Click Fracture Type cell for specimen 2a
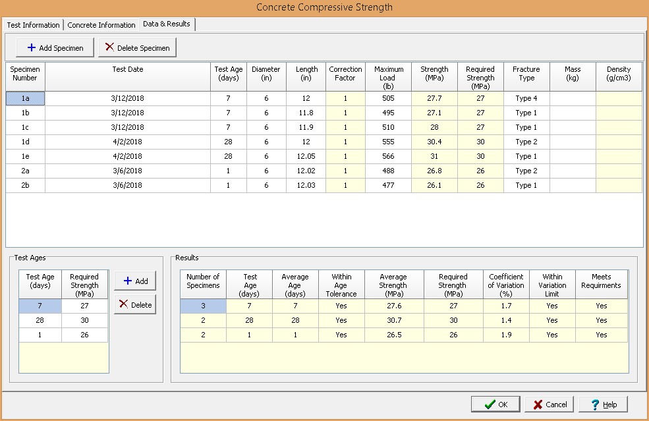 click(x=526, y=171)
